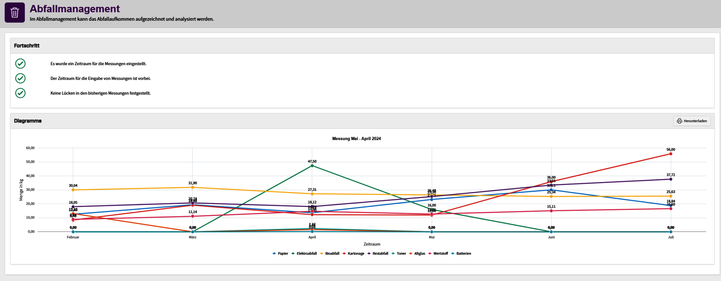Click the checkmark icon beside 'Keine Lücken'
The width and height of the screenshot is (721, 281).
(x=21, y=93)
